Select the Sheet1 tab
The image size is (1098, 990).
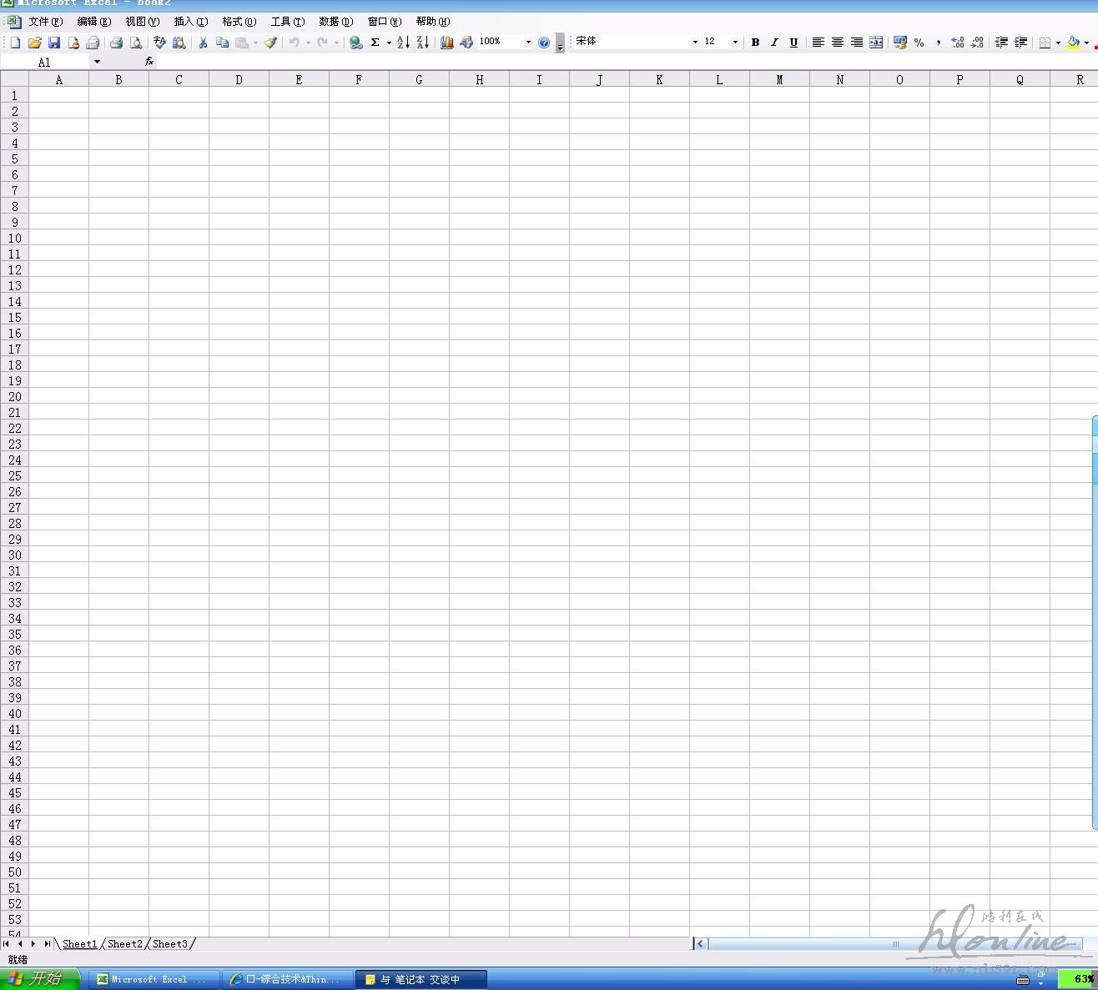click(80, 944)
